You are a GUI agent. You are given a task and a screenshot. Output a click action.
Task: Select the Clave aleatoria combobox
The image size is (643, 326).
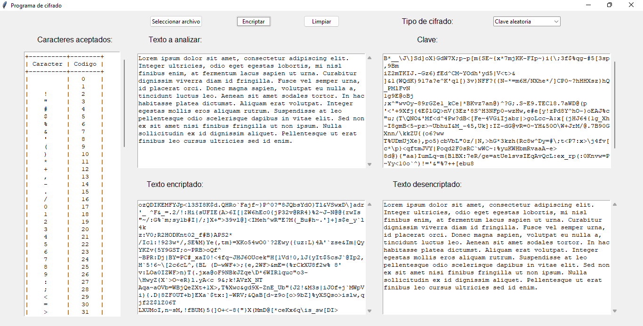coord(522,21)
